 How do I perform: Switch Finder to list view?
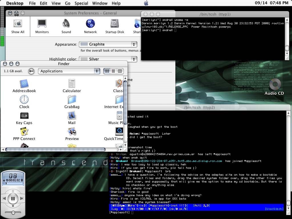[x=113, y=71]
